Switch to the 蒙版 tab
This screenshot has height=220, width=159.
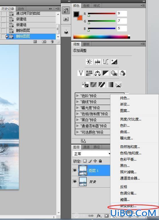click(x=86, y=44)
